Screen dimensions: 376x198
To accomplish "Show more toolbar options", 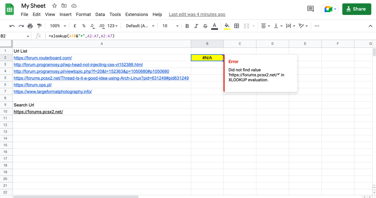I will 317,26.
